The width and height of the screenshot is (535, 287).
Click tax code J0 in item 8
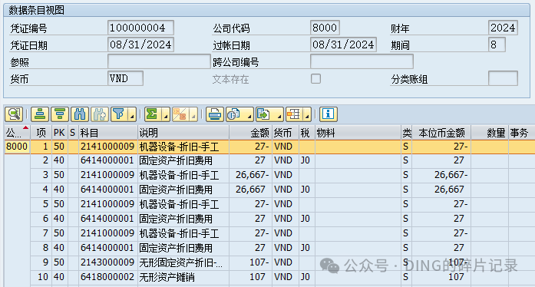pos(307,248)
